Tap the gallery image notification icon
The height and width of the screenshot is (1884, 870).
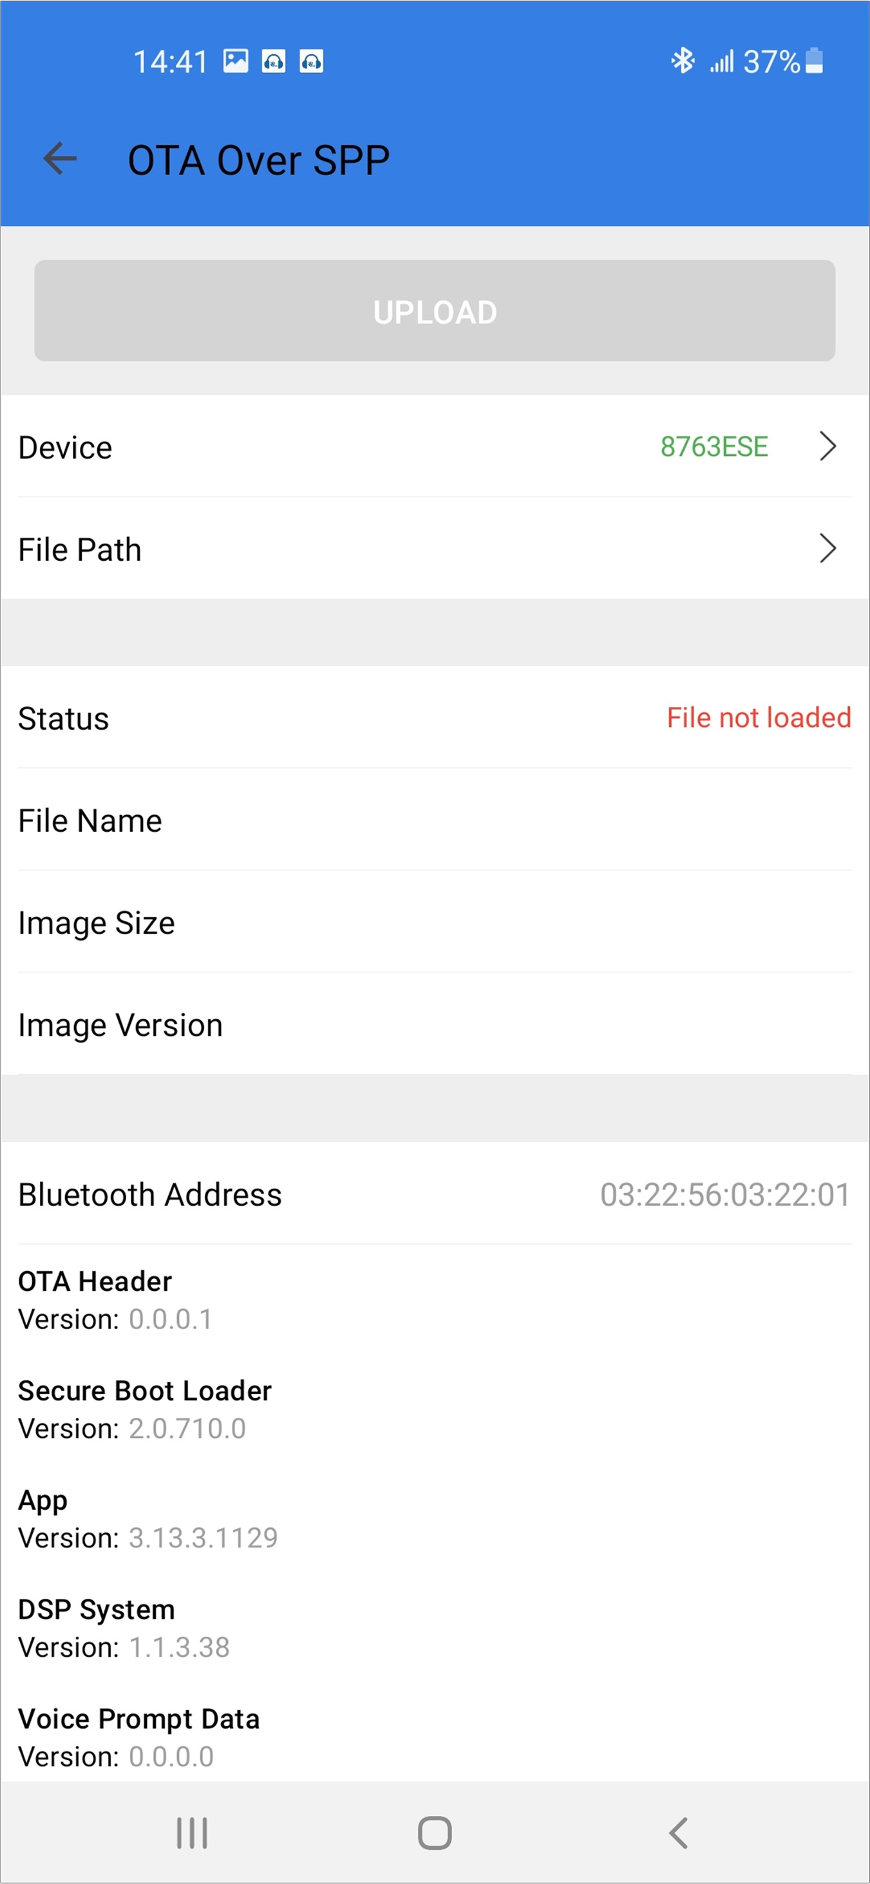pyautogui.click(x=236, y=61)
